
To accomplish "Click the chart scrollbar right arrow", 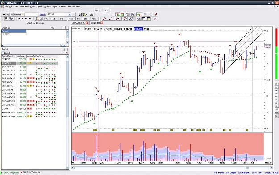I will click(271, 168).
